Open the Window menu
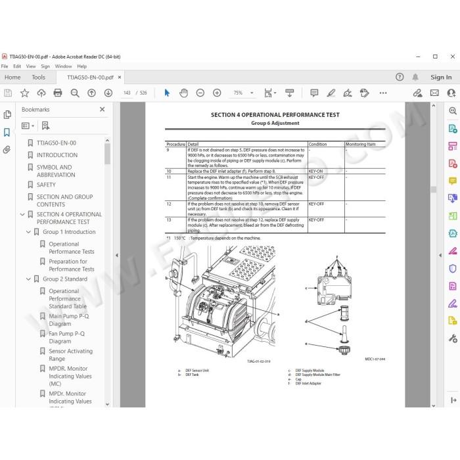This screenshot has width=460, height=460. click(63, 66)
